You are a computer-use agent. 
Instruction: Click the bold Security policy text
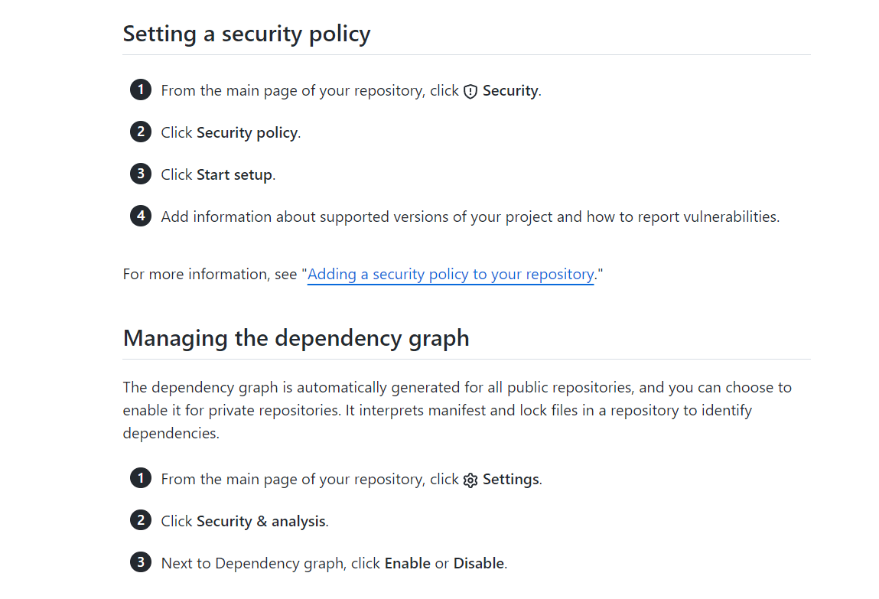pyautogui.click(x=246, y=133)
